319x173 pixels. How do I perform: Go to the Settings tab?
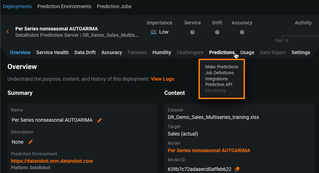tap(301, 52)
